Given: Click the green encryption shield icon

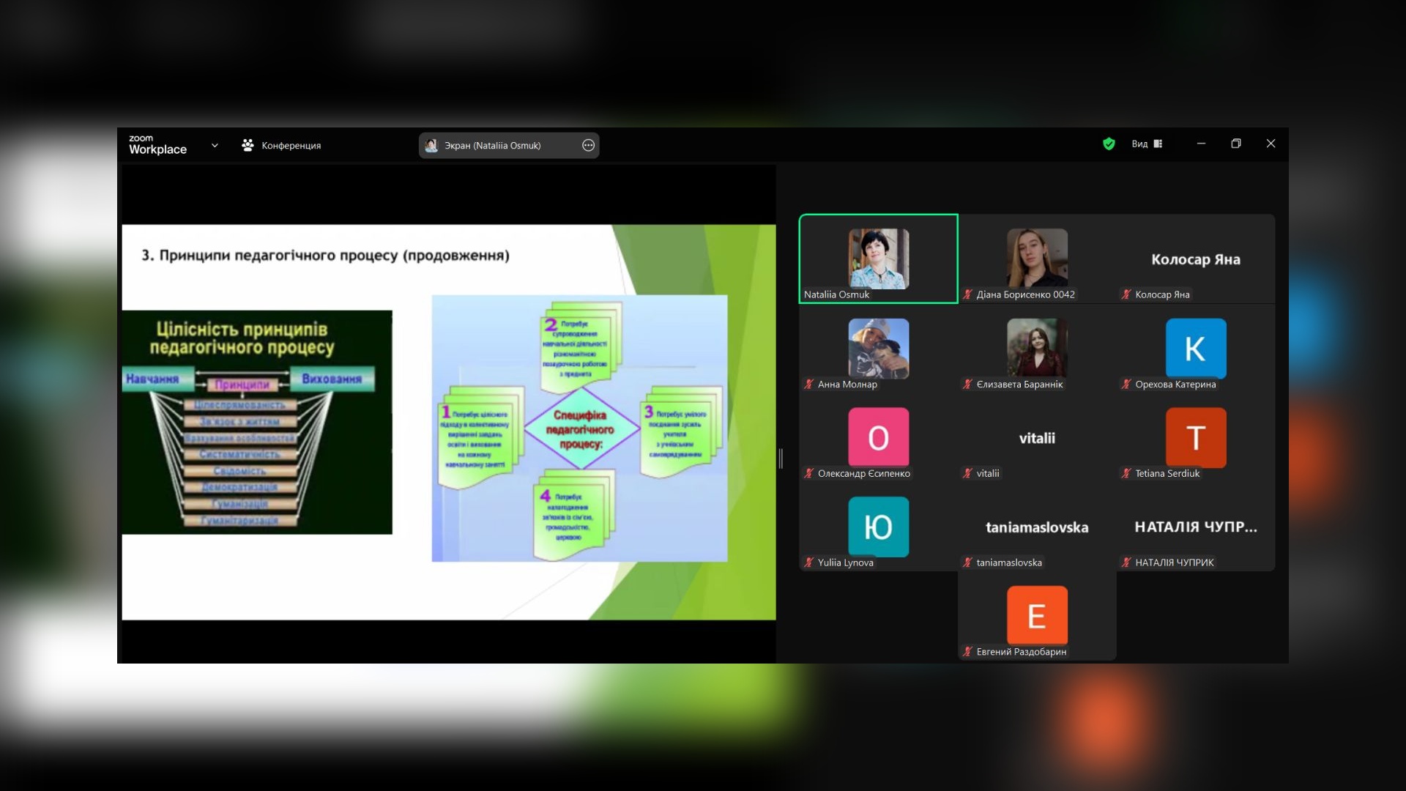Looking at the screenshot, I should click(x=1109, y=144).
